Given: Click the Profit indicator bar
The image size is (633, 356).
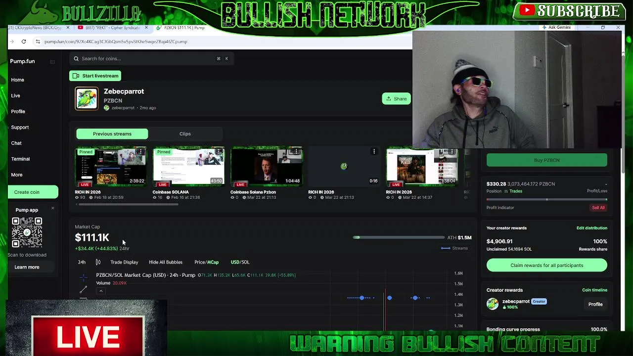Looking at the screenshot, I should click(x=546, y=199).
